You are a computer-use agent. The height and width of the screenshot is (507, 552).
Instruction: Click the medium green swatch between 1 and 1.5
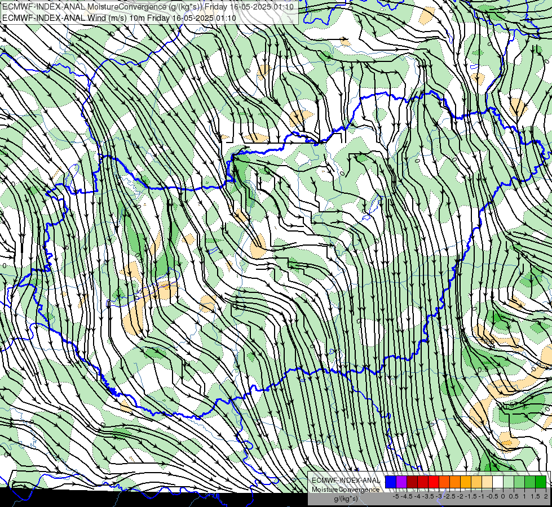point(530,482)
